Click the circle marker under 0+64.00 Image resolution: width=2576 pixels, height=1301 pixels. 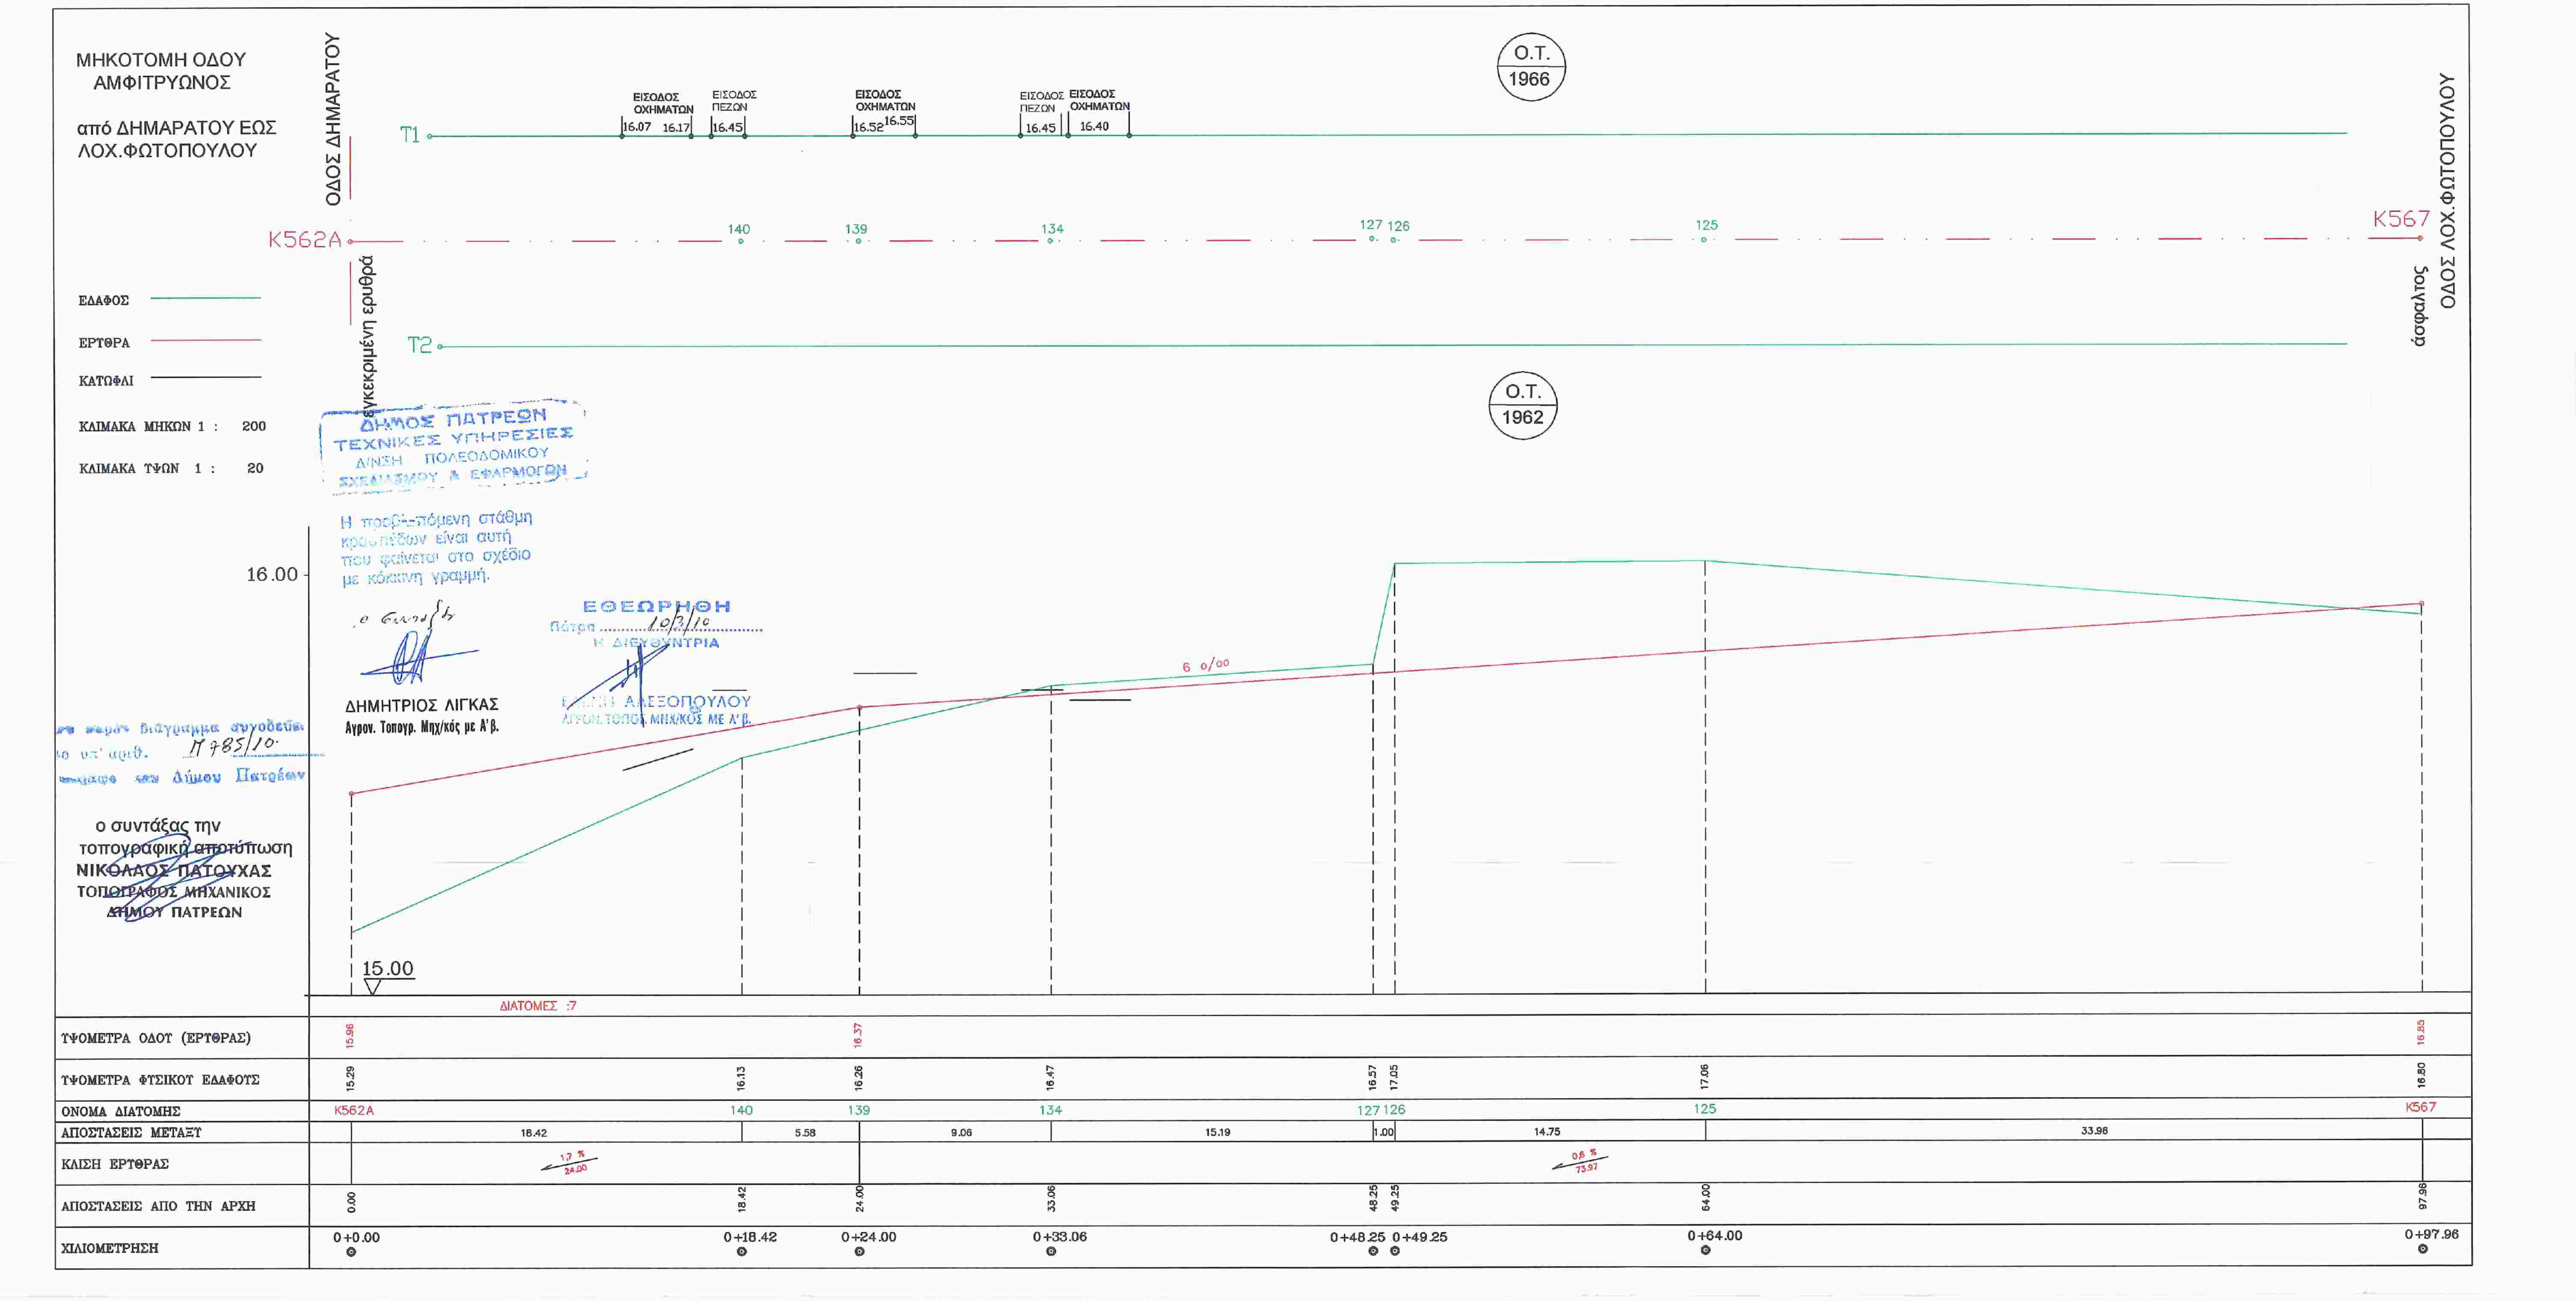(1705, 1250)
